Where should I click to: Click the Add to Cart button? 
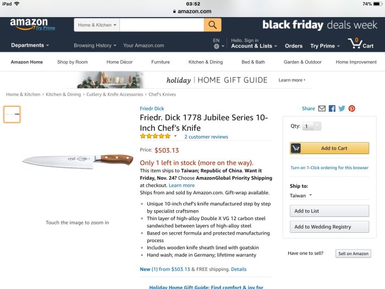click(x=329, y=148)
